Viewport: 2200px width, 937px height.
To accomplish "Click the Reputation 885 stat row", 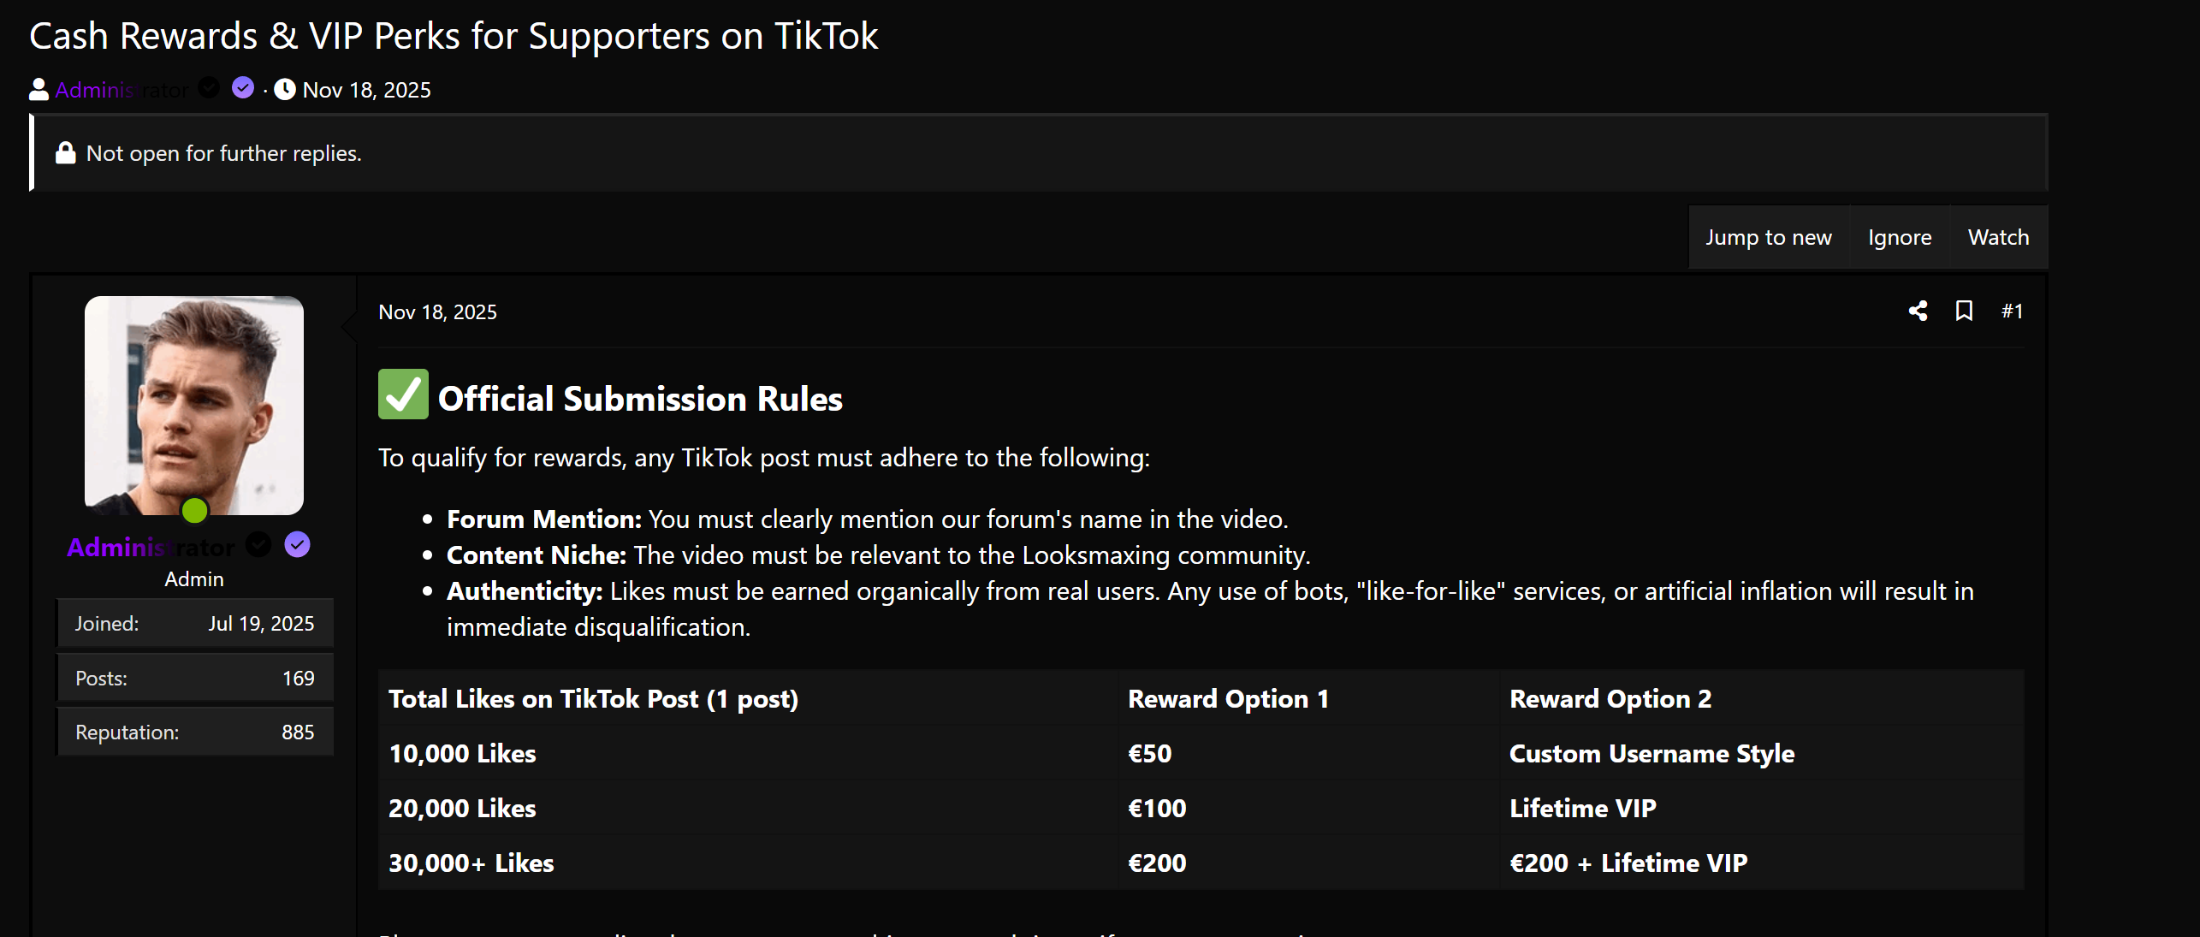I will tap(195, 732).
